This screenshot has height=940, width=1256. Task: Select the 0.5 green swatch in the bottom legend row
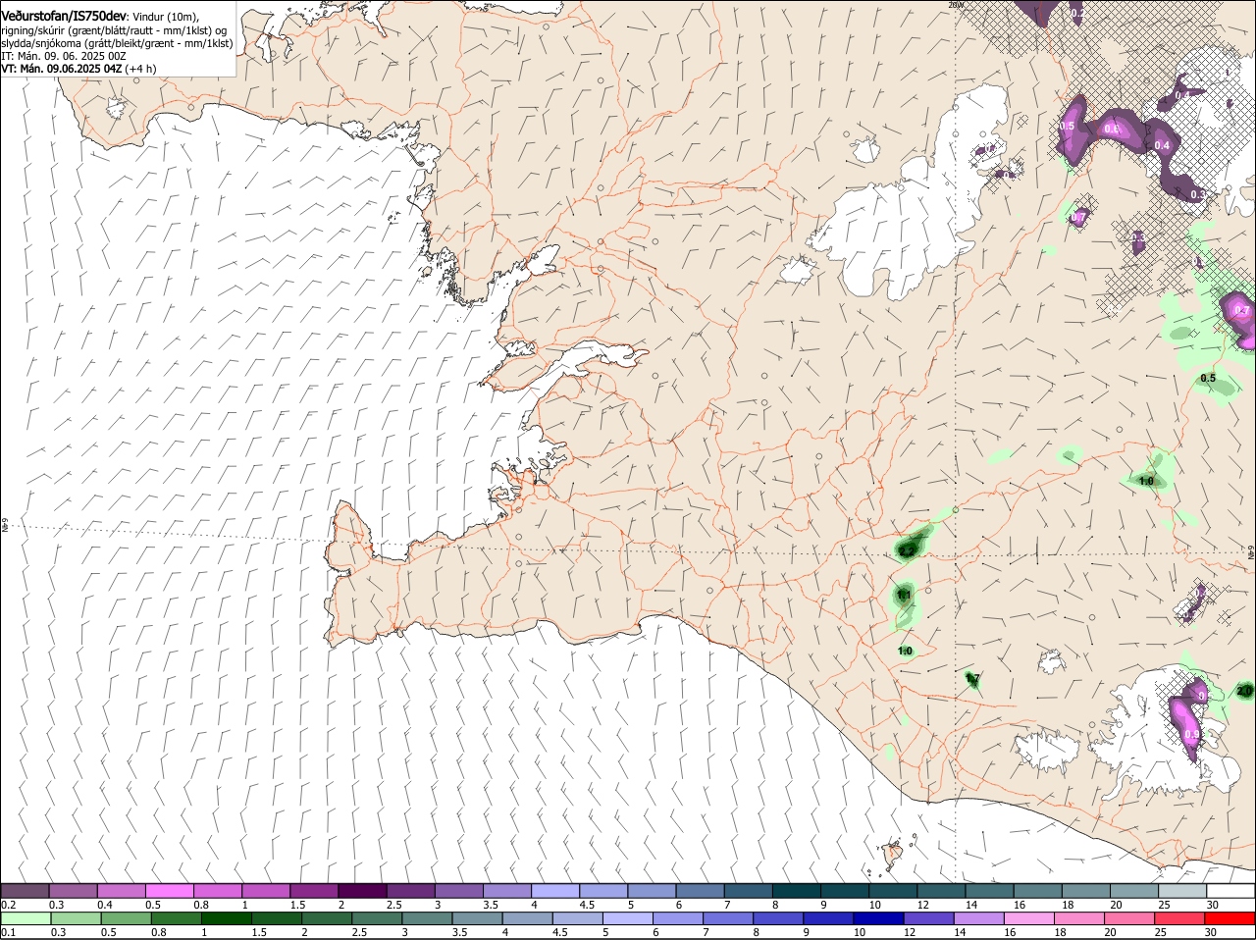pyautogui.click(x=127, y=918)
